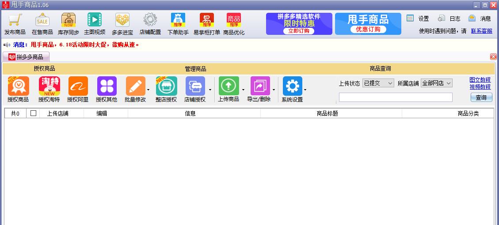The image size is (499, 225).
Task: Click the 编辑 column header
Action: (x=102, y=113)
